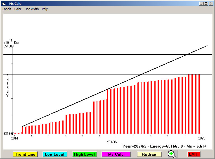The image size is (215, 159).
Task: Click the magnifier zoom-in icon
Action: click(x=173, y=154)
